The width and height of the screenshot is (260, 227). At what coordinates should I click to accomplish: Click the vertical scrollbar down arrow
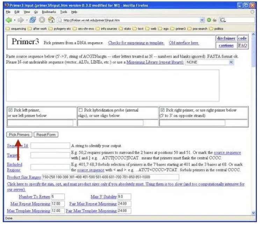pos(253,213)
